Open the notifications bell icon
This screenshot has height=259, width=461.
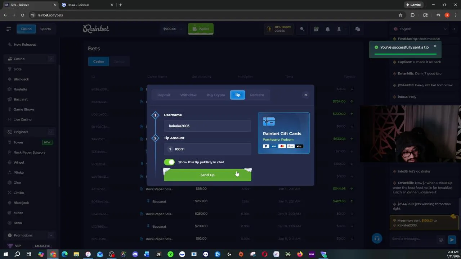tap(328, 29)
